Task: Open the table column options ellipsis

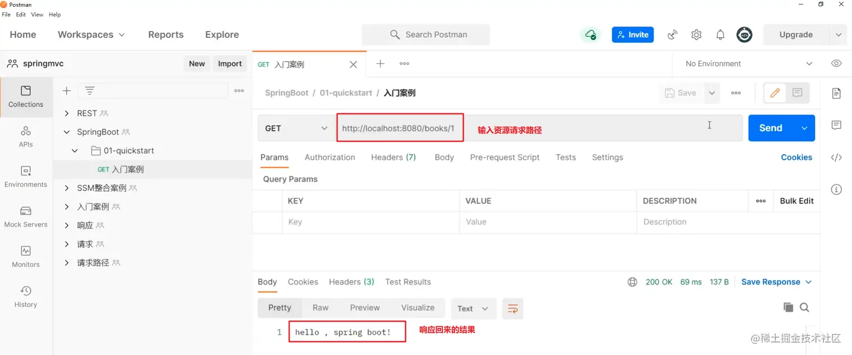Action: coord(761,201)
